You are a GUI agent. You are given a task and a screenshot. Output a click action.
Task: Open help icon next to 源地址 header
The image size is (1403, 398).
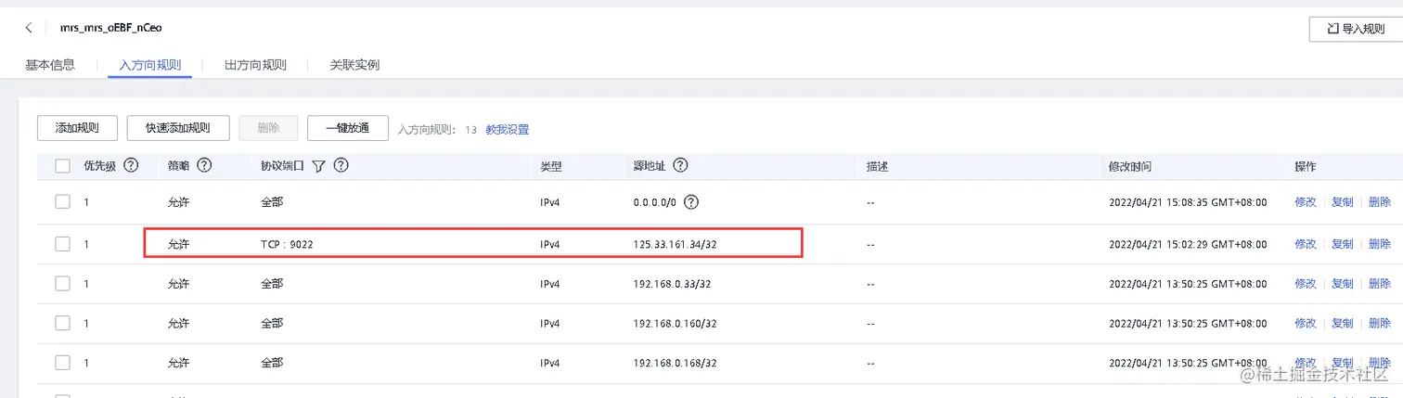(680, 165)
